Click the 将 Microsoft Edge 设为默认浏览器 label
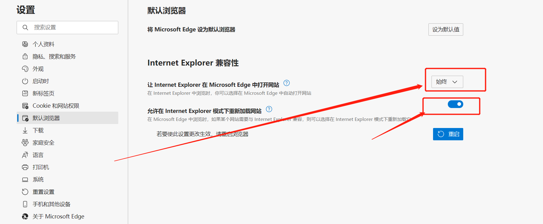The image size is (543, 224). point(191,30)
